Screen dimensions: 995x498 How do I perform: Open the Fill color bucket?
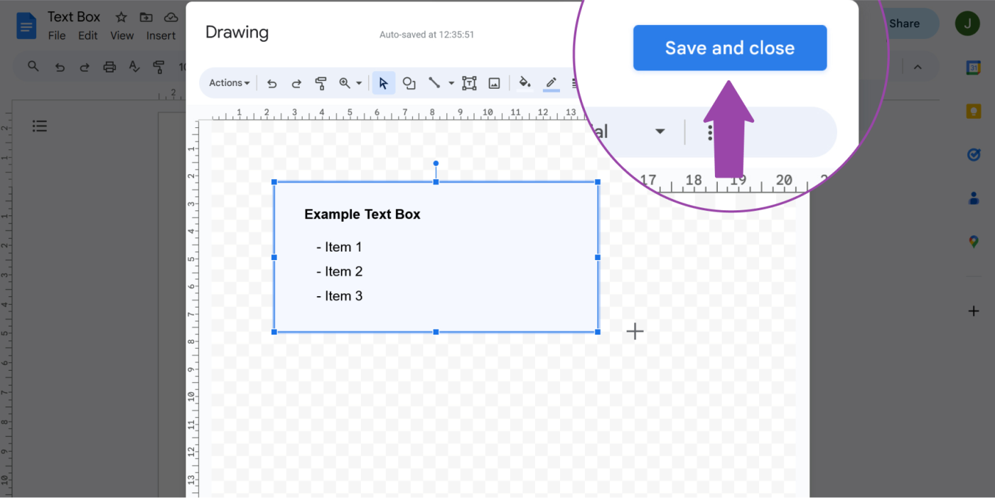(525, 82)
